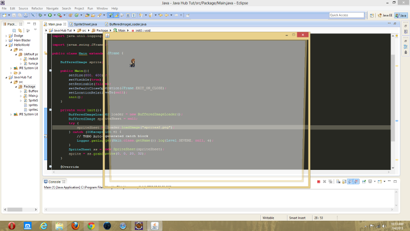Open the Window menu

tap(102, 8)
